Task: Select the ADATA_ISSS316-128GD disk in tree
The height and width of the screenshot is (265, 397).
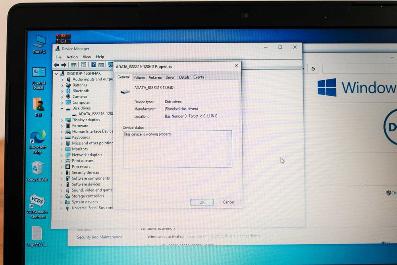Action: coord(95,114)
